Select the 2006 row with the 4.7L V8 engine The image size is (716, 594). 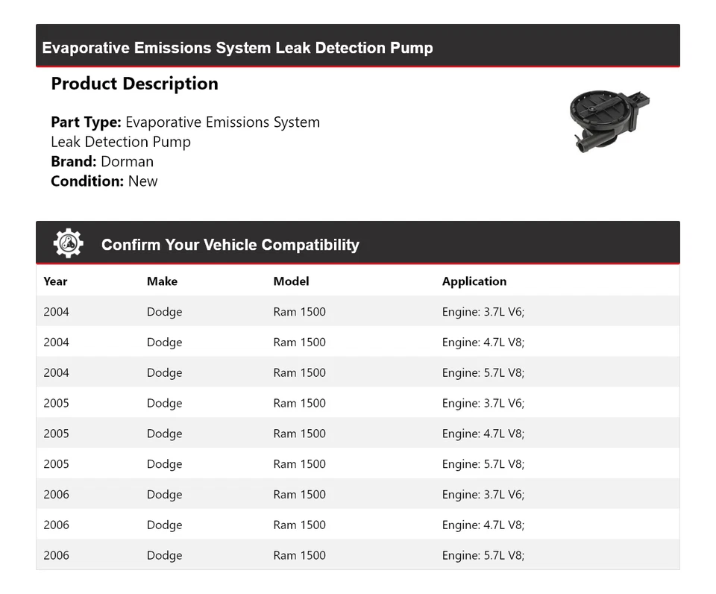[357, 525]
